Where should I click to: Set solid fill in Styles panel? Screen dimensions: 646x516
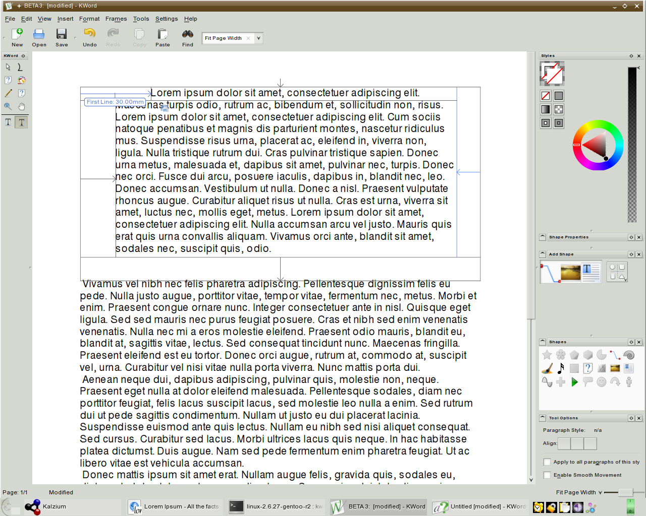tap(559, 96)
